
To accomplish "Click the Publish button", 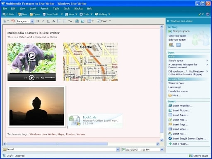I will click(x=8, y=14).
